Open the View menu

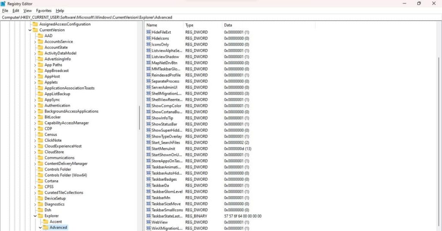tap(28, 10)
